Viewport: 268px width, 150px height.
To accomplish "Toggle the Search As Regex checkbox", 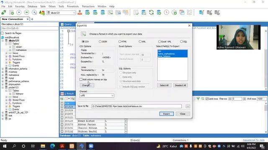I will [2, 33].
